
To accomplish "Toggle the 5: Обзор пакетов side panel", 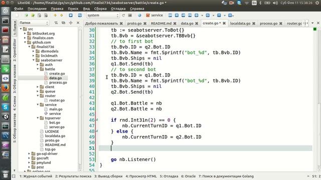I will [15, 128].
